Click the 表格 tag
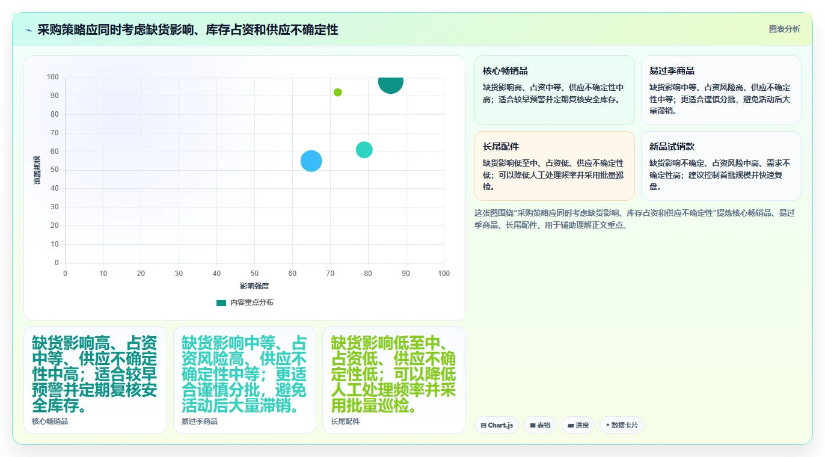The width and height of the screenshot is (825, 457). 540,425
